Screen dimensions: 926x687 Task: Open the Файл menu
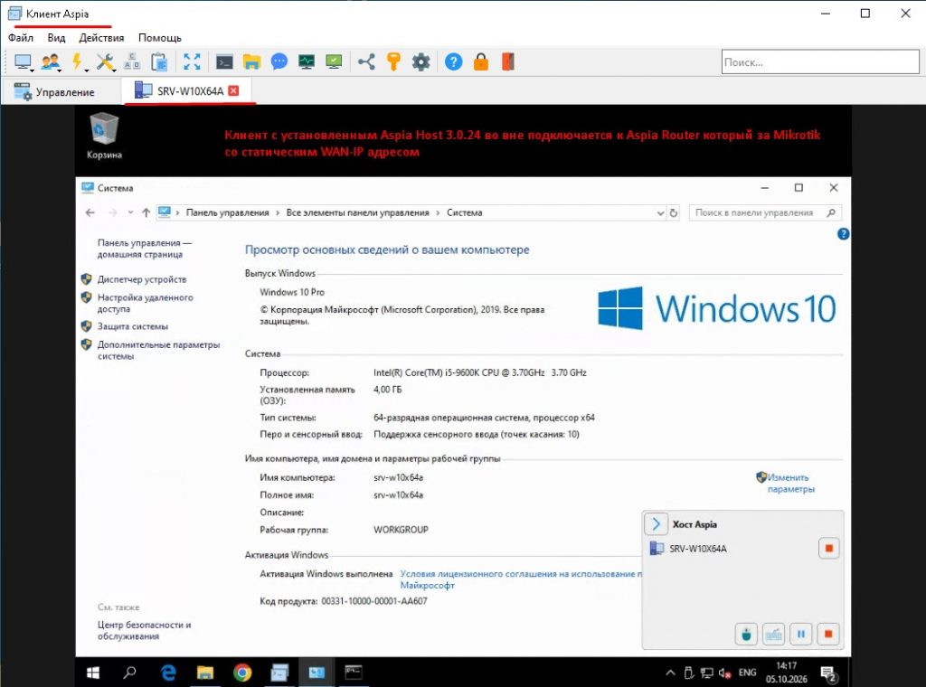pyautogui.click(x=21, y=38)
